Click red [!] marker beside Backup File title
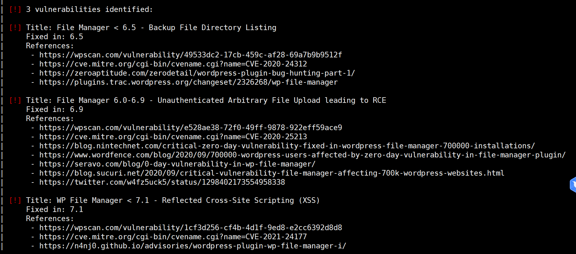This screenshot has width=576, height=254. click(15, 28)
